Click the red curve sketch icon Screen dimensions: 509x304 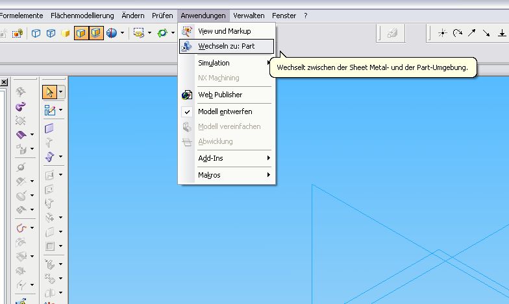click(21, 228)
